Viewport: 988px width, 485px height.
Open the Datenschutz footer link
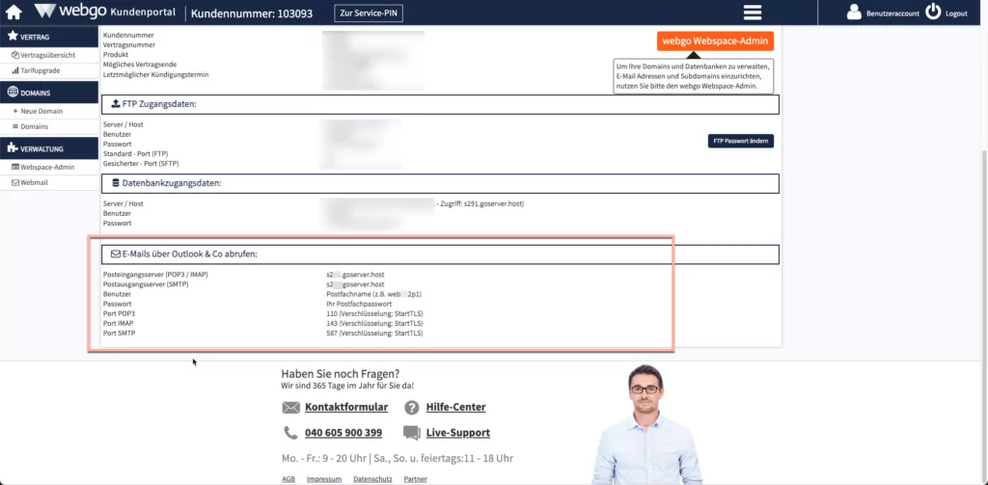click(372, 479)
